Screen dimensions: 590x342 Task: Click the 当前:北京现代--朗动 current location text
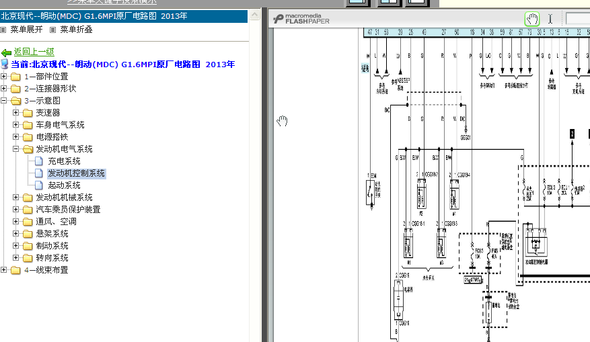[123, 65]
